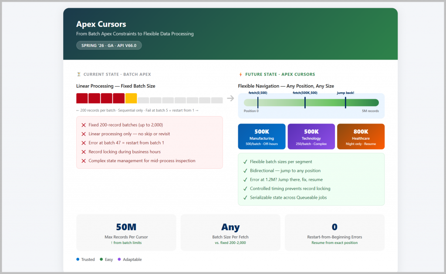This screenshot has height=274, width=446.
Task: Click the red X next to Fixed 200-record batches
Action: click(x=84, y=125)
